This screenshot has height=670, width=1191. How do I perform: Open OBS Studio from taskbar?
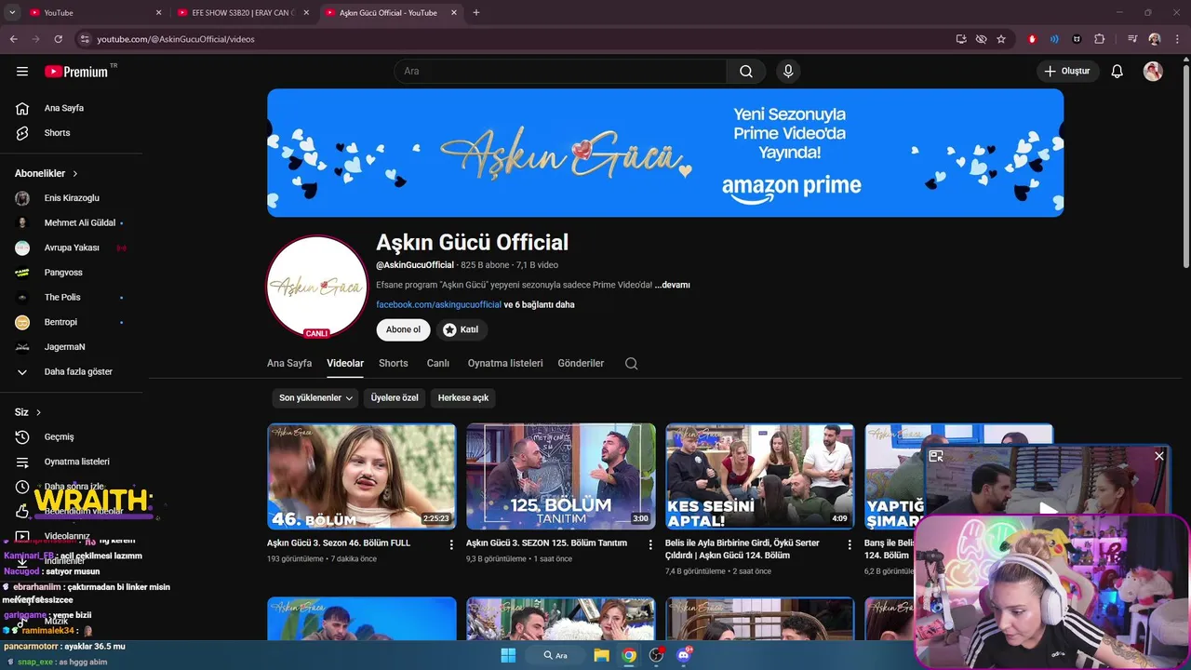[x=657, y=655]
